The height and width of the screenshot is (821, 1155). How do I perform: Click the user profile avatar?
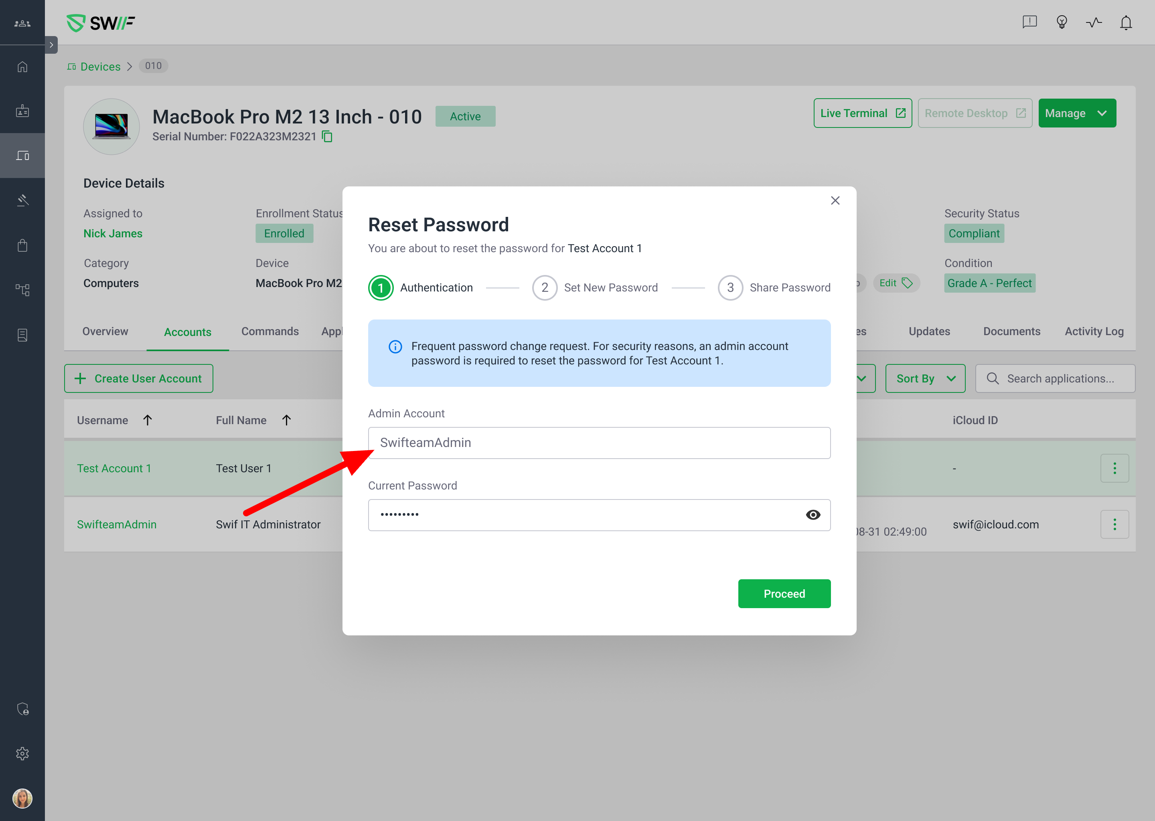(22, 798)
